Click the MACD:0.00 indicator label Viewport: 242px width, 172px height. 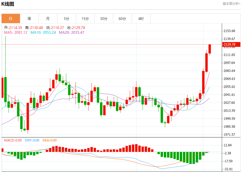pyautogui.click(x=13, y=140)
